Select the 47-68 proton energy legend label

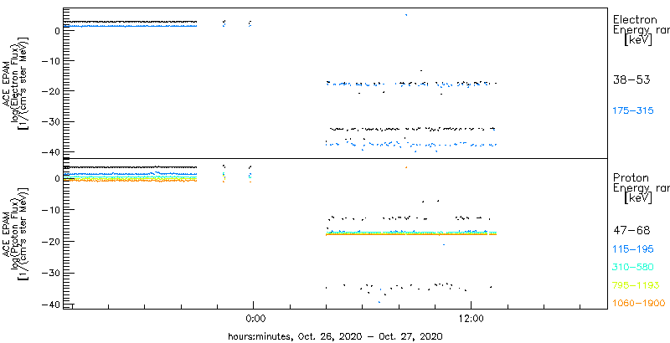coord(631,231)
